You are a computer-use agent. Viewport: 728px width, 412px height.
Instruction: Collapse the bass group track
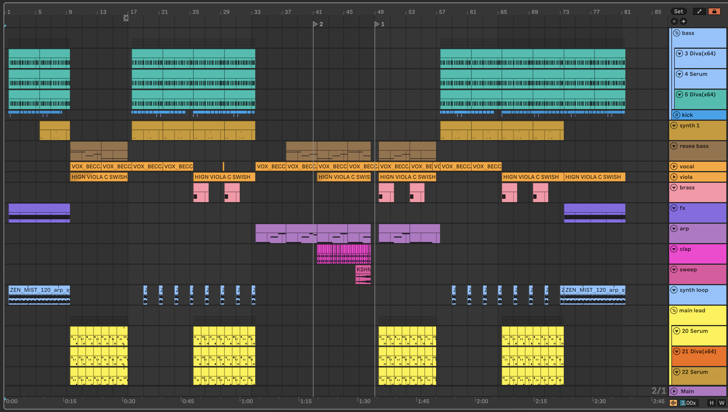[x=677, y=33]
